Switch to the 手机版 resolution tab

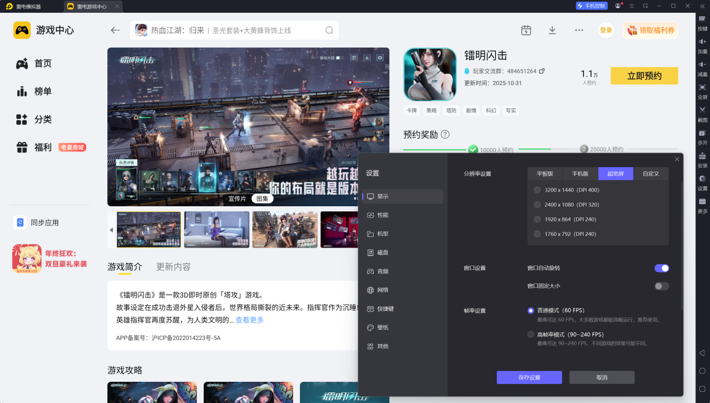580,174
